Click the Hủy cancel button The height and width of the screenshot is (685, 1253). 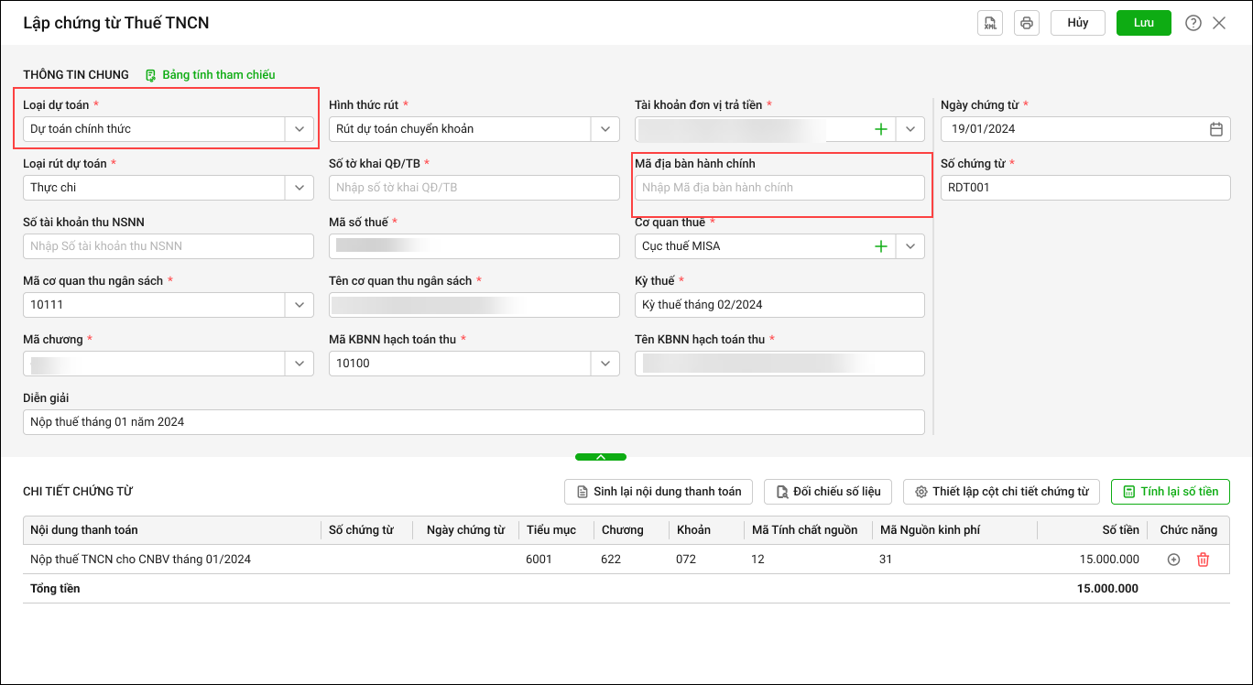[x=1078, y=23]
